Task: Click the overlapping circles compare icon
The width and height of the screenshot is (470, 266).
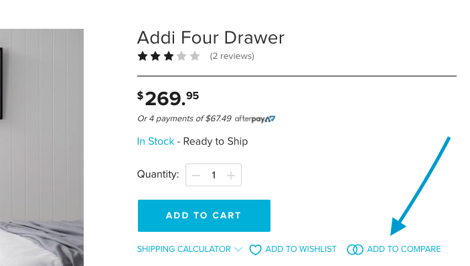Action: [x=355, y=249]
